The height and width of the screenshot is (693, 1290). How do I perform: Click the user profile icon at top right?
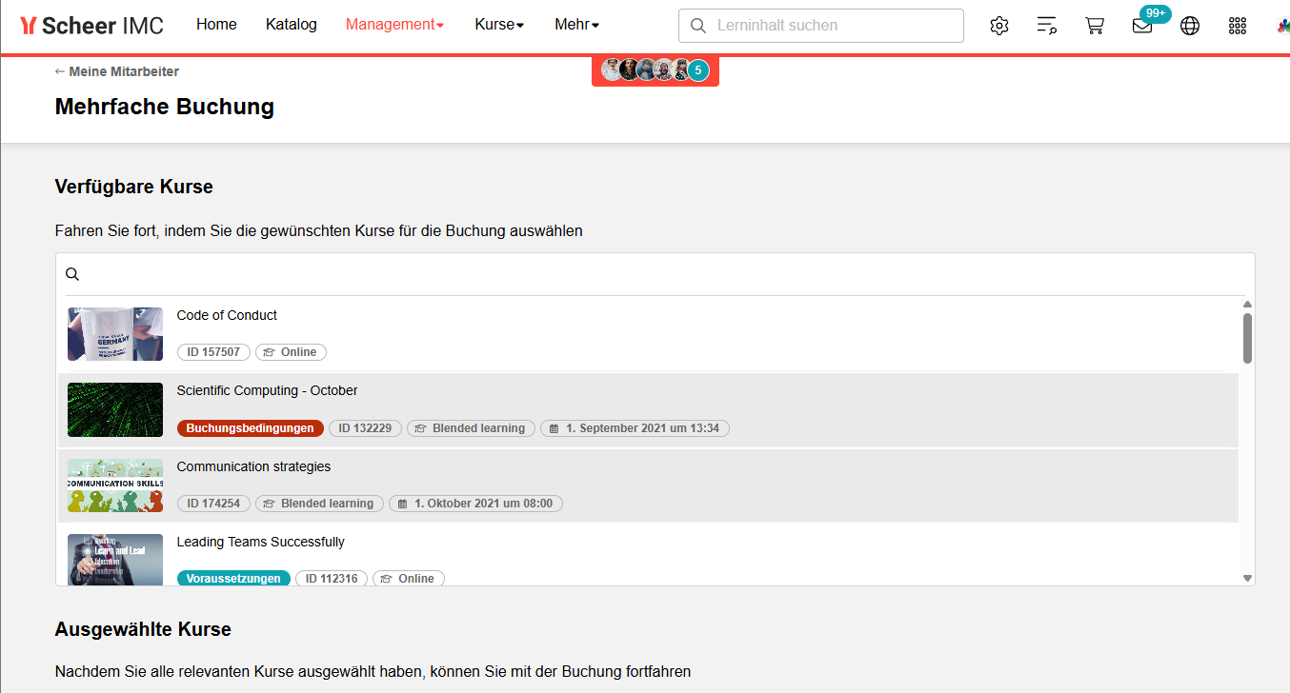(1282, 26)
